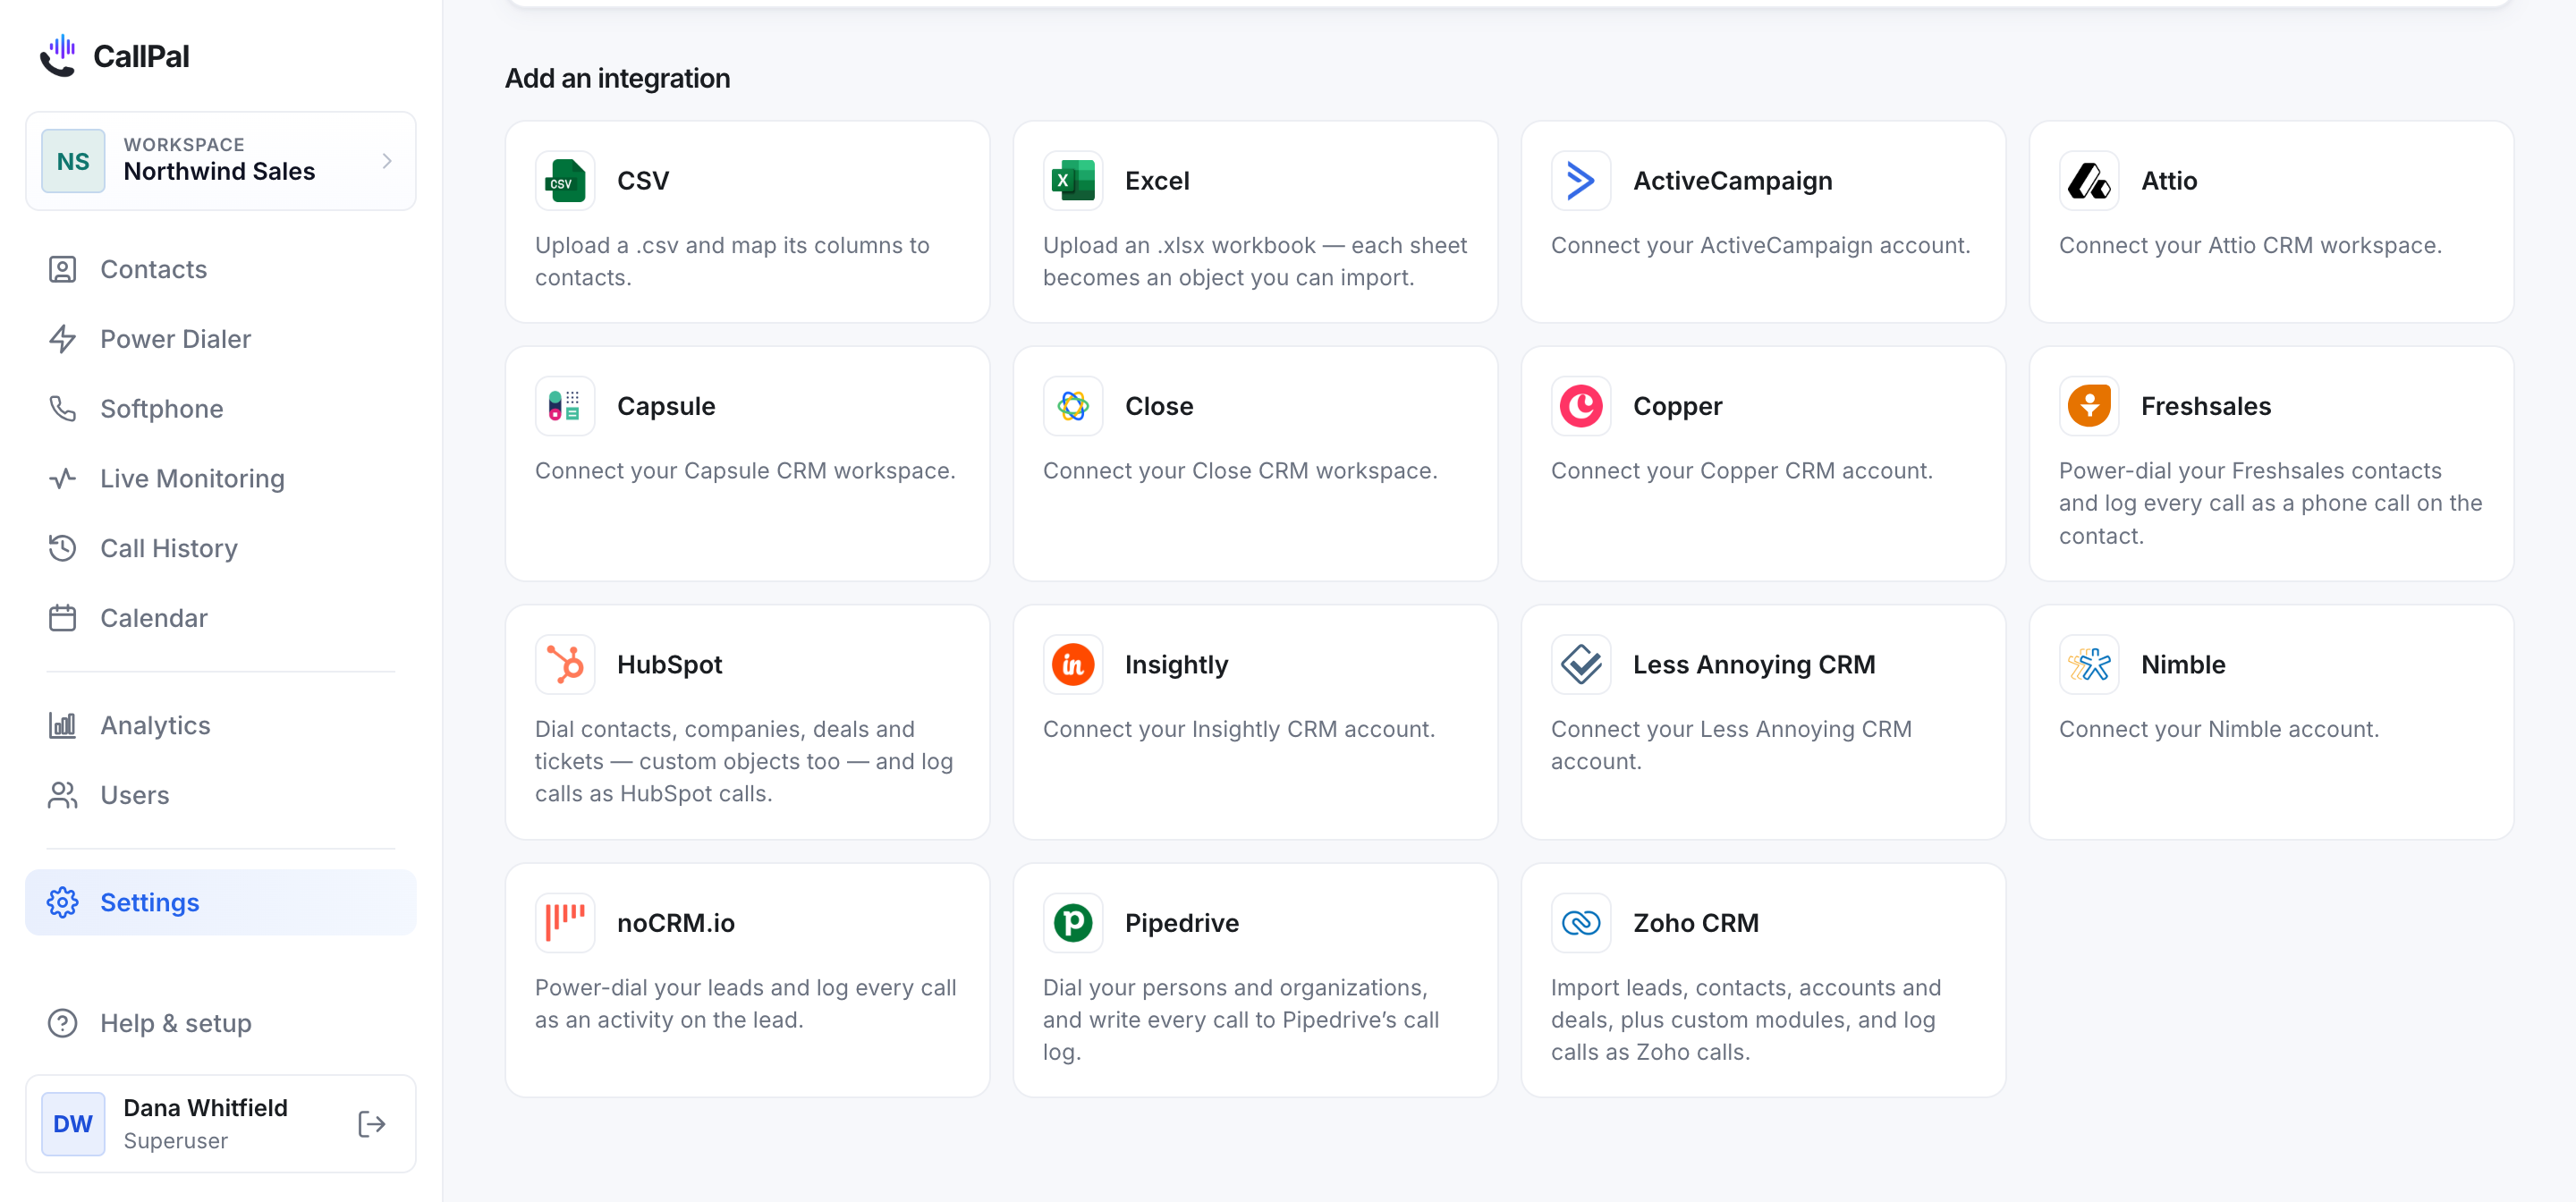This screenshot has width=2576, height=1202.
Task: Click the Settings gear icon
Action: coord(62,902)
